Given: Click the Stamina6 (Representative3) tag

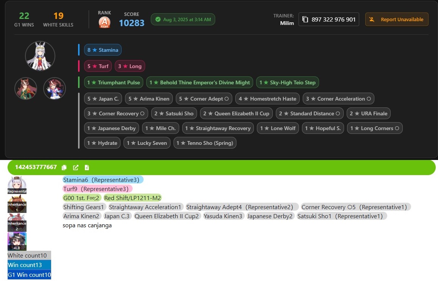Looking at the screenshot, I should click(103, 180).
